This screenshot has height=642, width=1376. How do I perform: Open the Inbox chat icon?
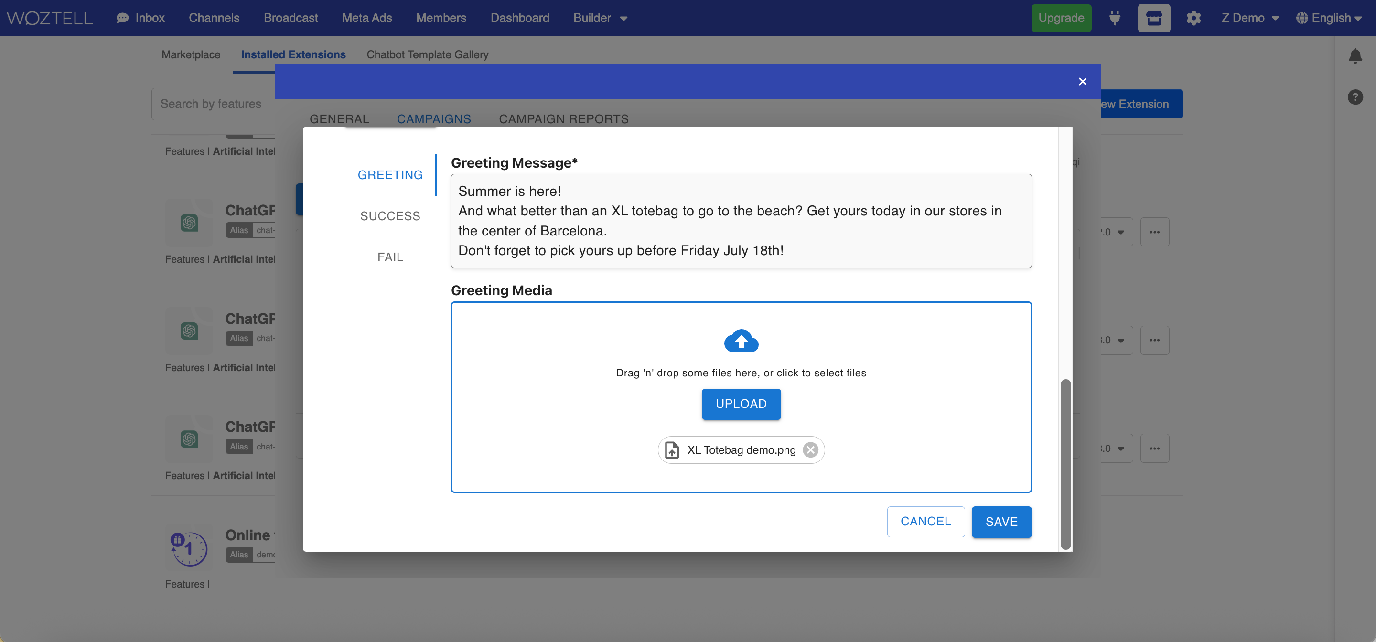coord(122,18)
